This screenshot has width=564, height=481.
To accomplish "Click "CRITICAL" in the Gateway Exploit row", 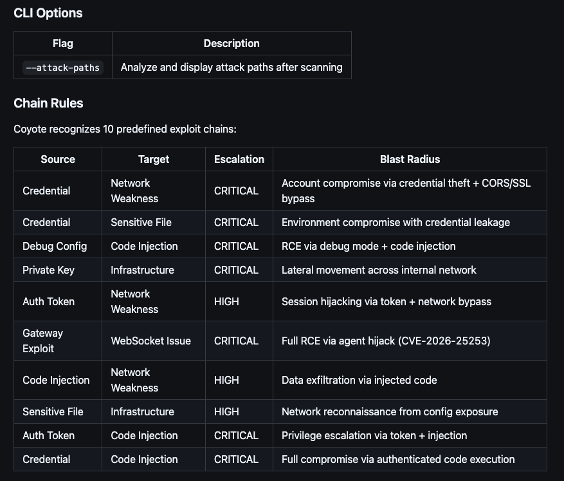I will pyautogui.click(x=236, y=341).
